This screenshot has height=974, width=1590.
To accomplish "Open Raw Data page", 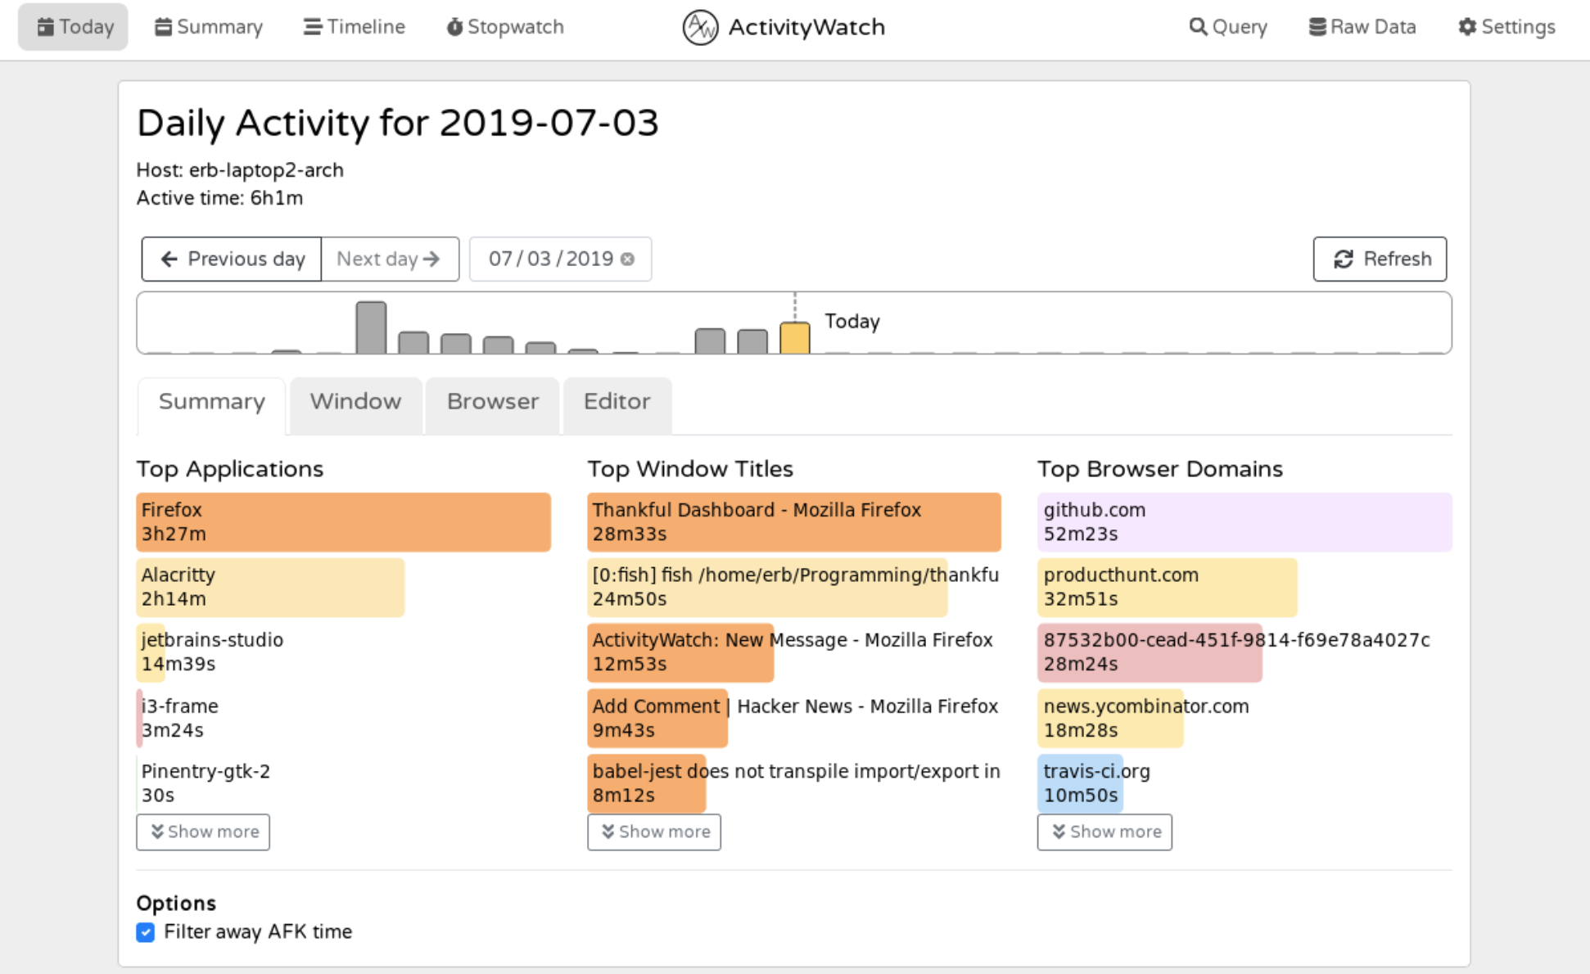I will (1362, 27).
